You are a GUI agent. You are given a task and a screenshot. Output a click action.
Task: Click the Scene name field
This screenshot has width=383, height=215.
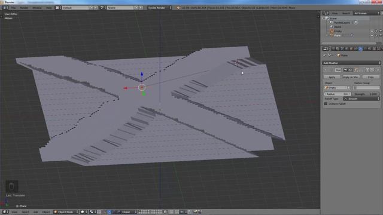point(121,8)
